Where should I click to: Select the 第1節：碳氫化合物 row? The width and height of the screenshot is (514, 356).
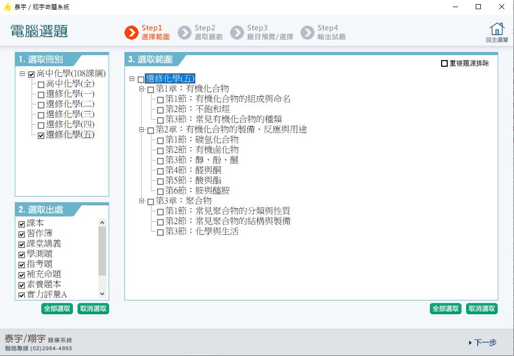tap(201, 140)
